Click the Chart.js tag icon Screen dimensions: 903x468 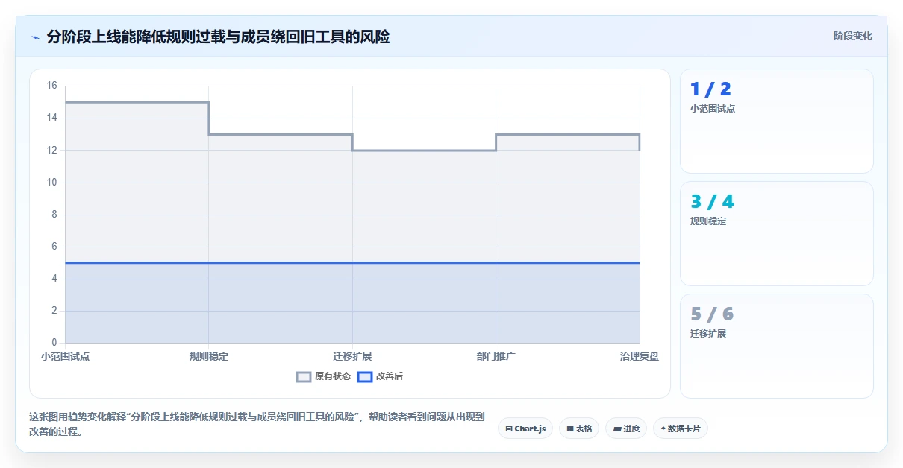coord(509,429)
